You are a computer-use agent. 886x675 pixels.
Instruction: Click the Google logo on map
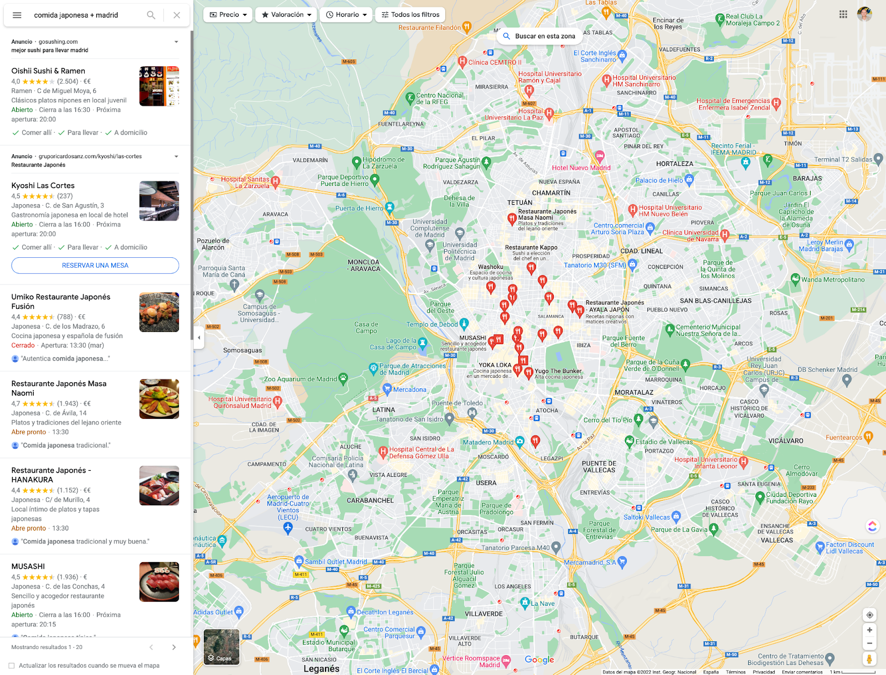tap(539, 660)
